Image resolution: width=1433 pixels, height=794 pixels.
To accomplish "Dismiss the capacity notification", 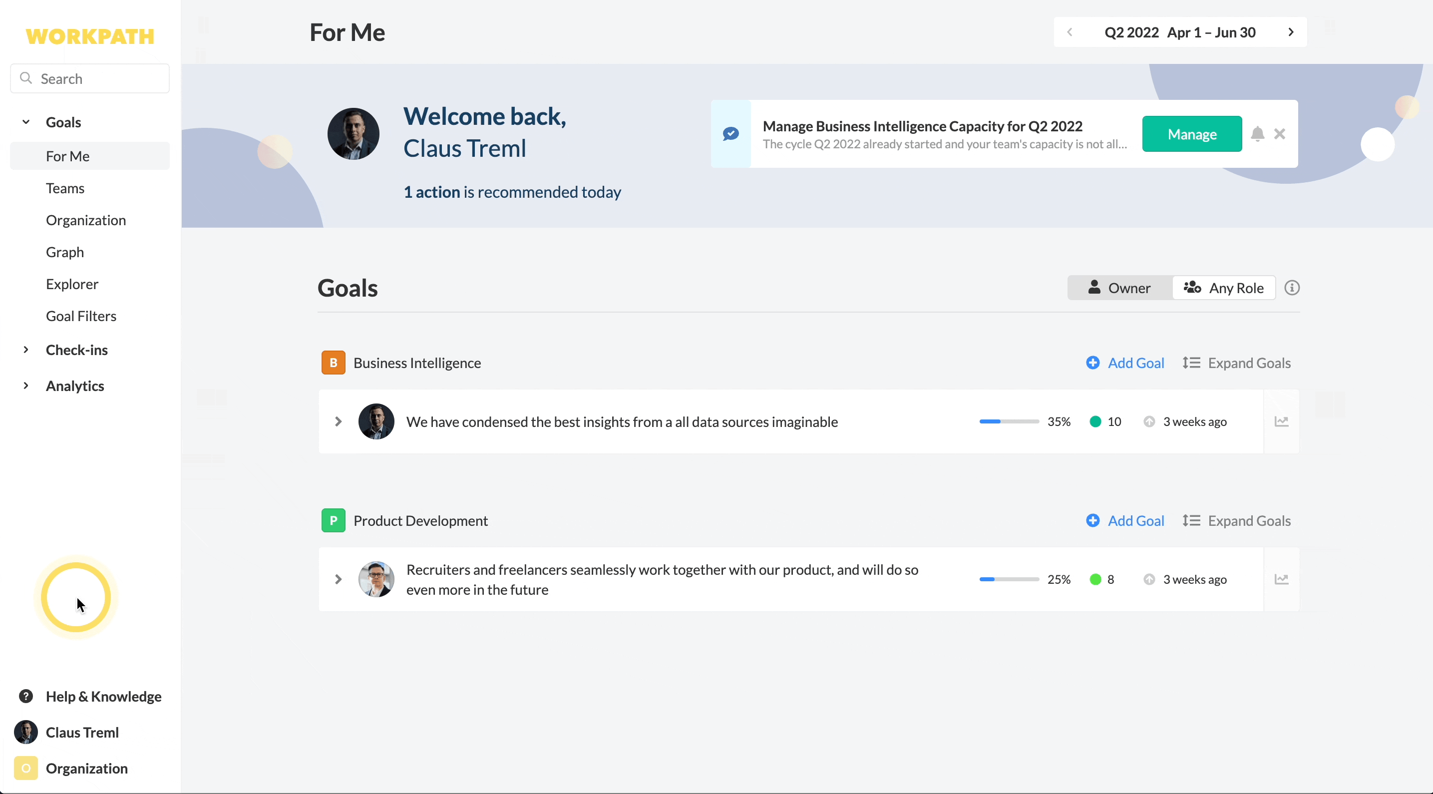I will (1279, 134).
